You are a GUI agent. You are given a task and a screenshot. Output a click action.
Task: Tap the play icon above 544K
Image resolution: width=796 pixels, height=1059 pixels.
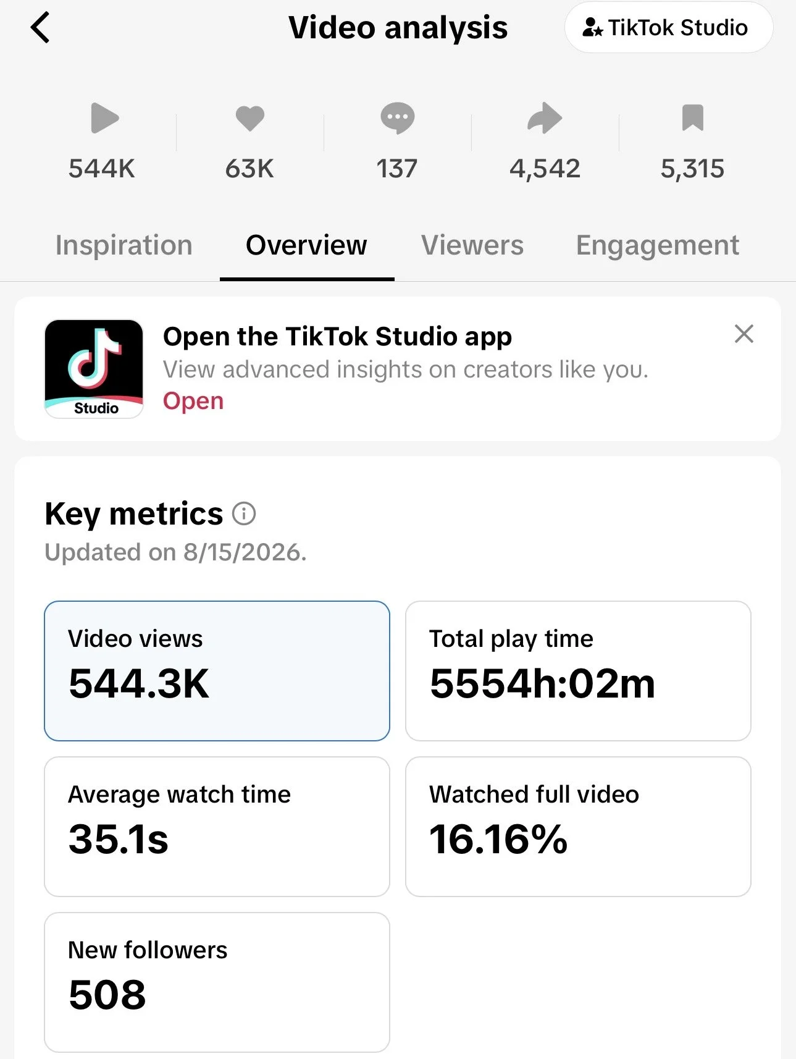point(104,118)
